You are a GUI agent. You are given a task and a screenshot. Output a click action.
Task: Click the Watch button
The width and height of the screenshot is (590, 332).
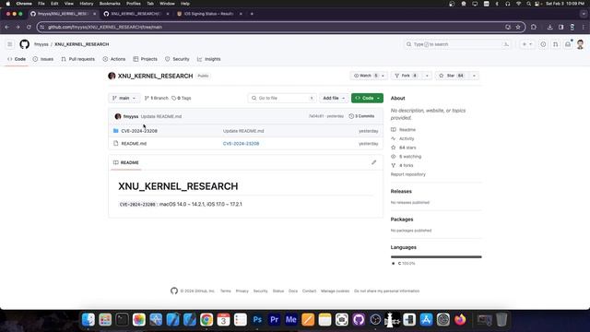pyautogui.click(x=365, y=76)
